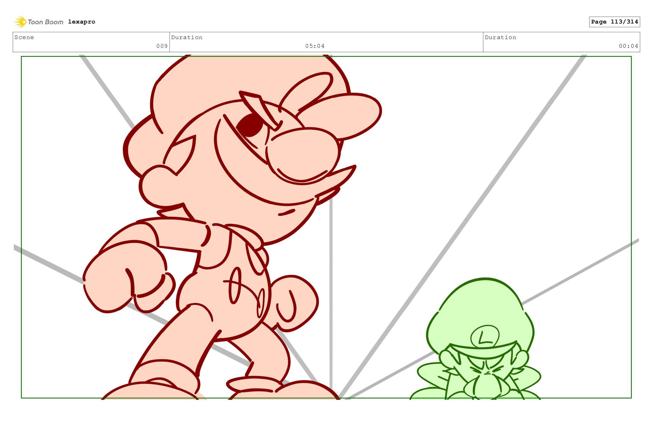The width and height of the screenshot is (653, 421).
Task: Click the 'Page 113/314' page indicator
Action: pyautogui.click(x=615, y=22)
